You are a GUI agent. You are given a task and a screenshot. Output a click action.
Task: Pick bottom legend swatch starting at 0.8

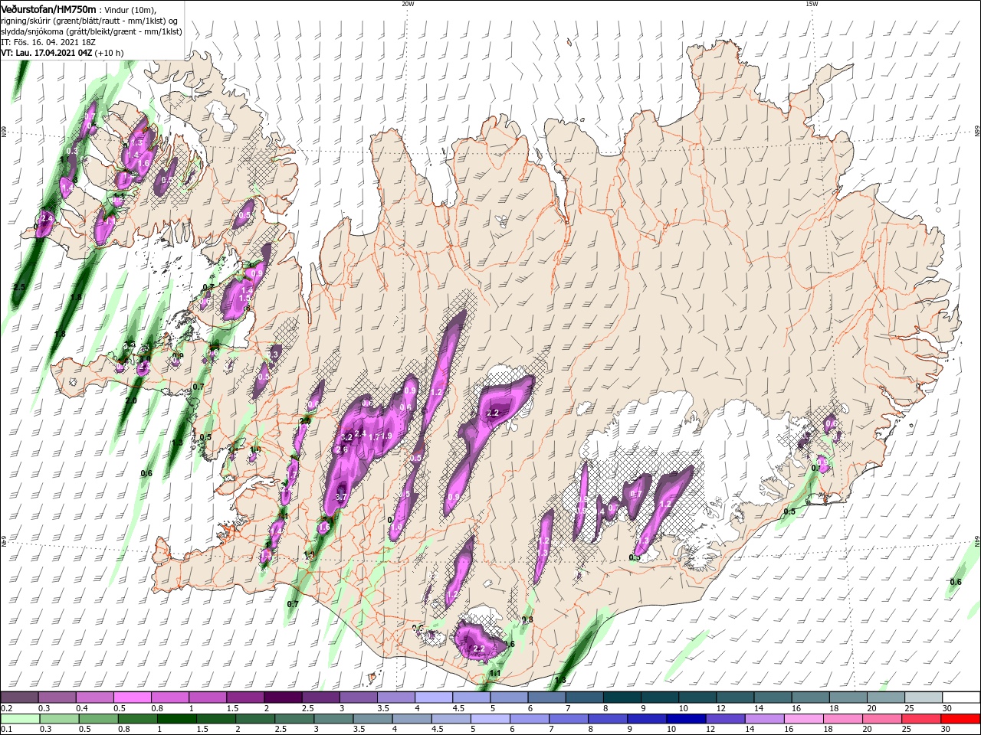138,719
